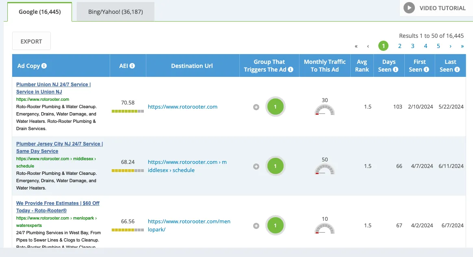
Task: Click AEI score bar under 70.58
Action: 128,111
